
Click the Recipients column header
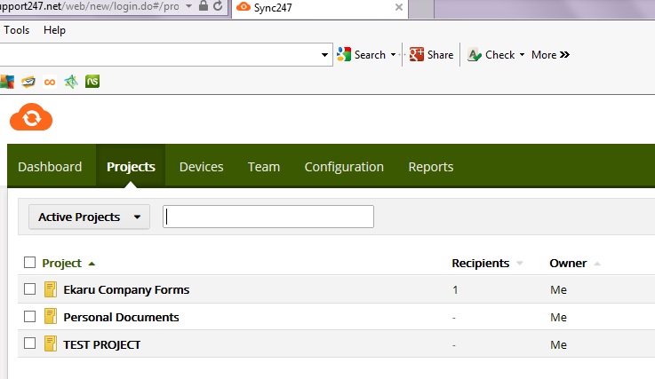pos(481,263)
